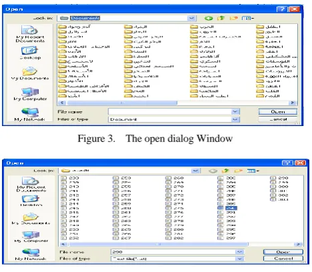This screenshot has width=312, height=272.
Task: Select My Computer in lower dialog places bar
Action: pos(31,237)
